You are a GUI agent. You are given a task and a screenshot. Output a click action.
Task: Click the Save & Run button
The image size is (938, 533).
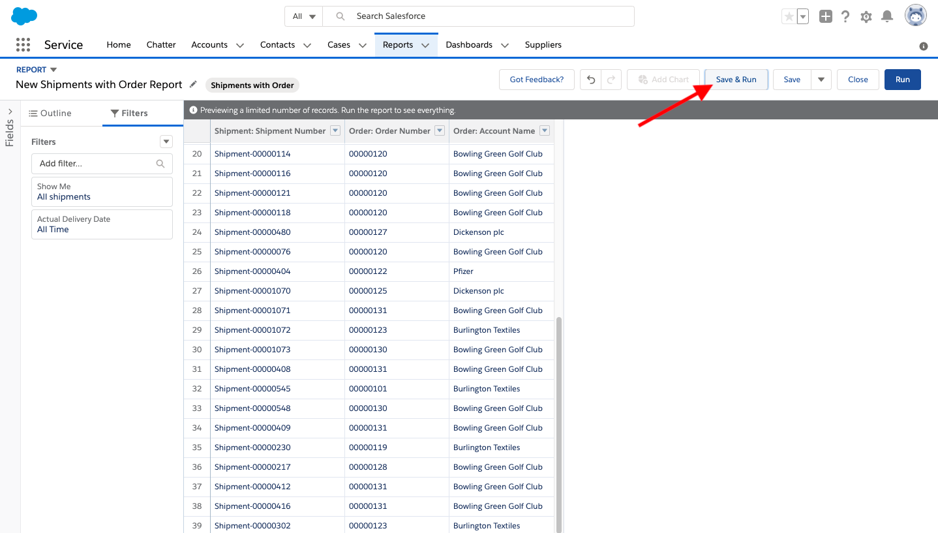pos(736,80)
